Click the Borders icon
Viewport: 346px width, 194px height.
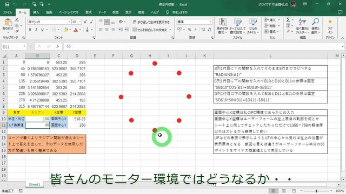pyautogui.click(x=54, y=30)
